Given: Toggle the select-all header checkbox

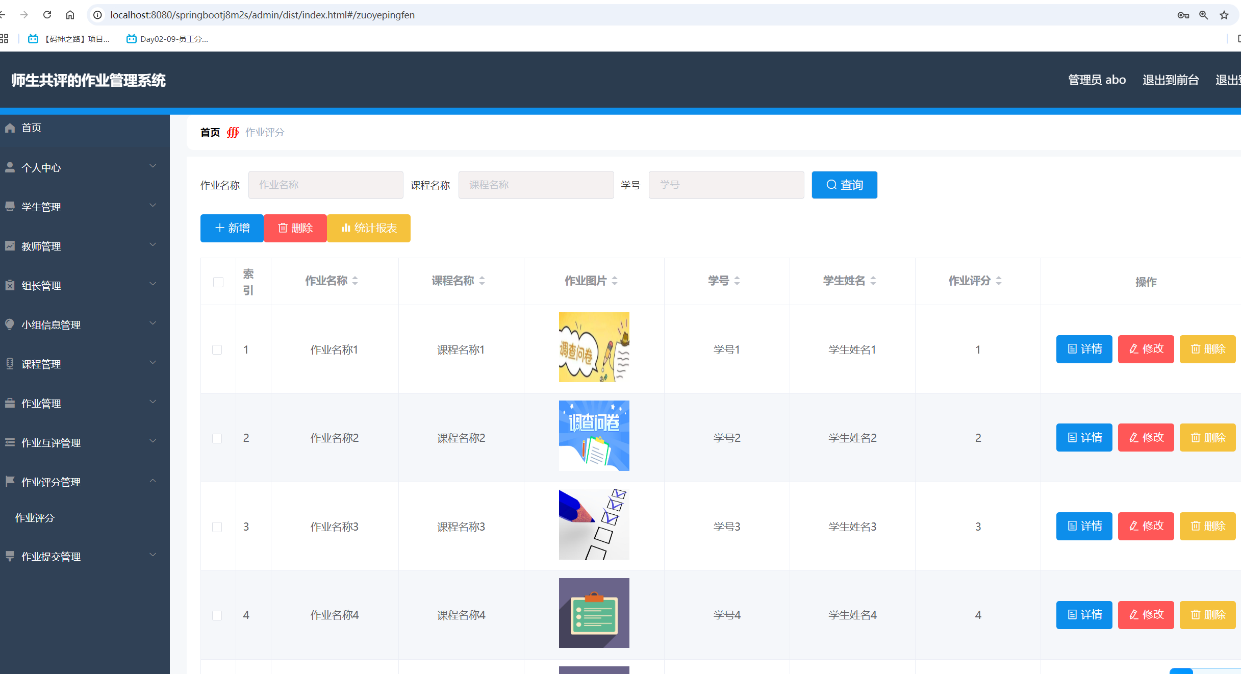Looking at the screenshot, I should coord(218,282).
